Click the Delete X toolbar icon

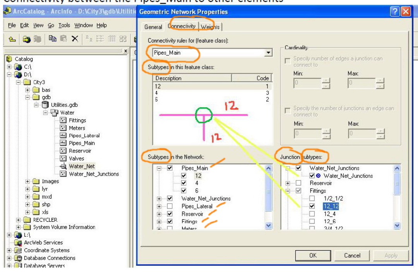[x=75, y=39]
